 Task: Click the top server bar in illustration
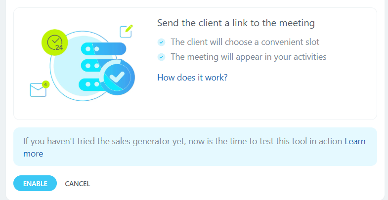pyautogui.click(x=103, y=49)
